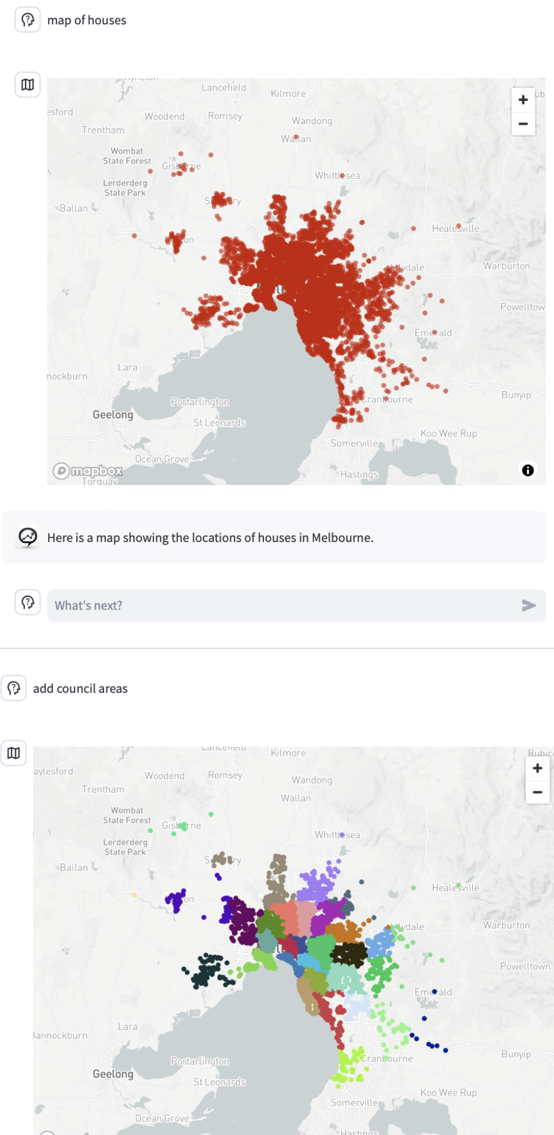Screen dimensions: 554x1135
Task: Focus the "What's next?" input field
Action: pos(296,605)
